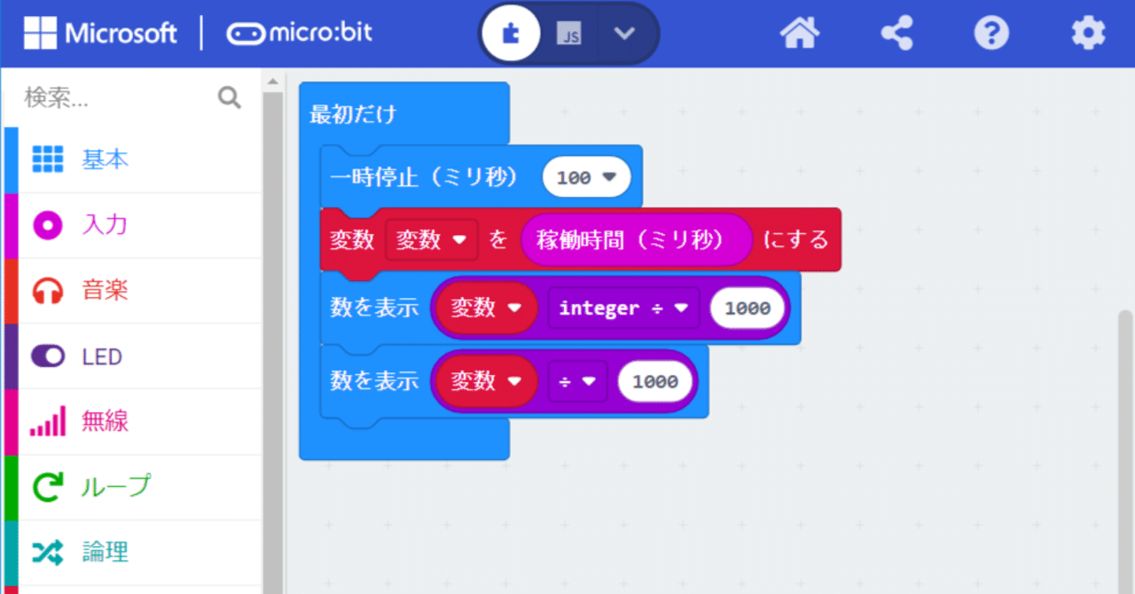Viewport: 1135px width, 594px height.
Task: Click the micro:bit logo
Action: click(x=299, y=32)
